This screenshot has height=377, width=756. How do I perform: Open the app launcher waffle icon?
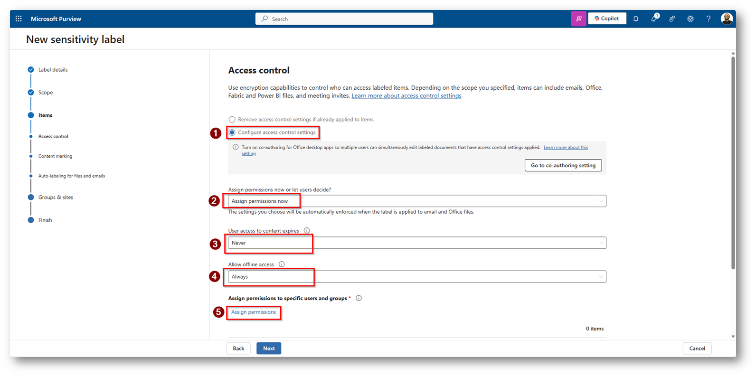click(x=19, y=19)
